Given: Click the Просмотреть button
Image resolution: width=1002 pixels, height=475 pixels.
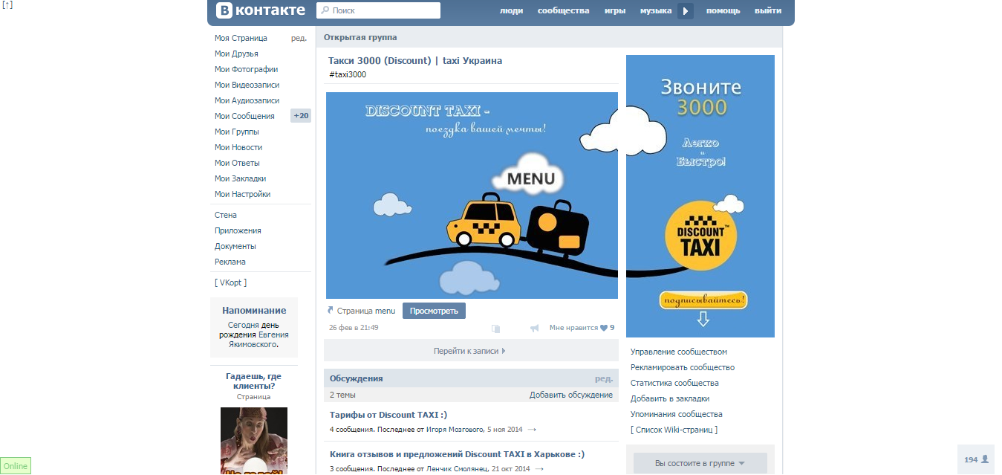Looking at the screenshot, I should 434,311.
